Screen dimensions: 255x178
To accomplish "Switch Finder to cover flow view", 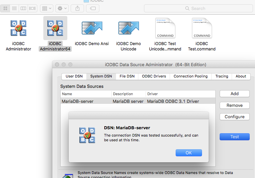I will (32, 8).
